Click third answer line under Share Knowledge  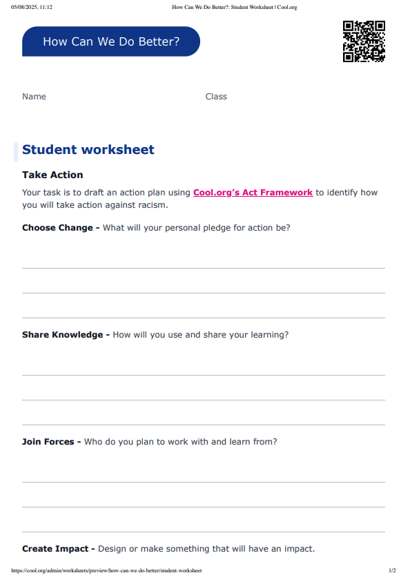tap(204, 425)
